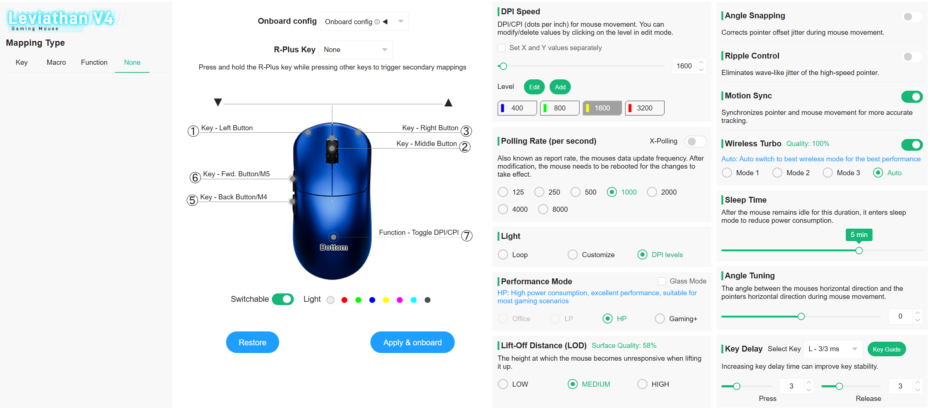Click the circled 6 Fwd. Button/M5 marker
This screenshot has width=931, height=413.
click(195, 177)
